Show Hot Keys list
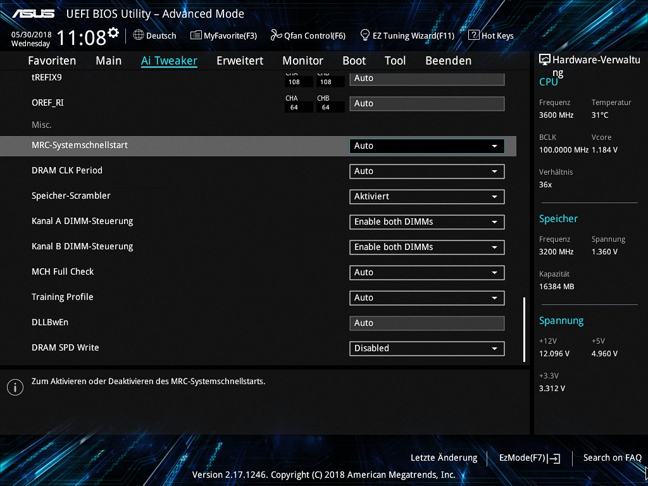648x486 pixels. click(491, 35)
